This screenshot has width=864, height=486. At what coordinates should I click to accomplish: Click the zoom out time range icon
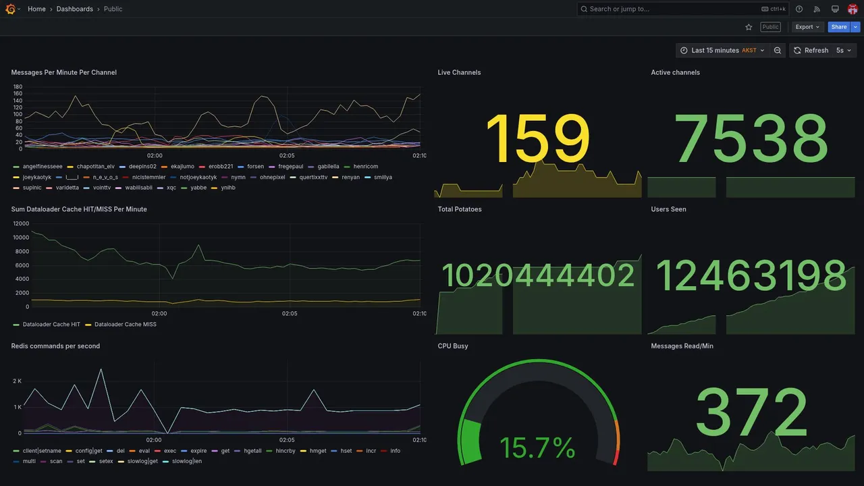click(x=778, y=51)
